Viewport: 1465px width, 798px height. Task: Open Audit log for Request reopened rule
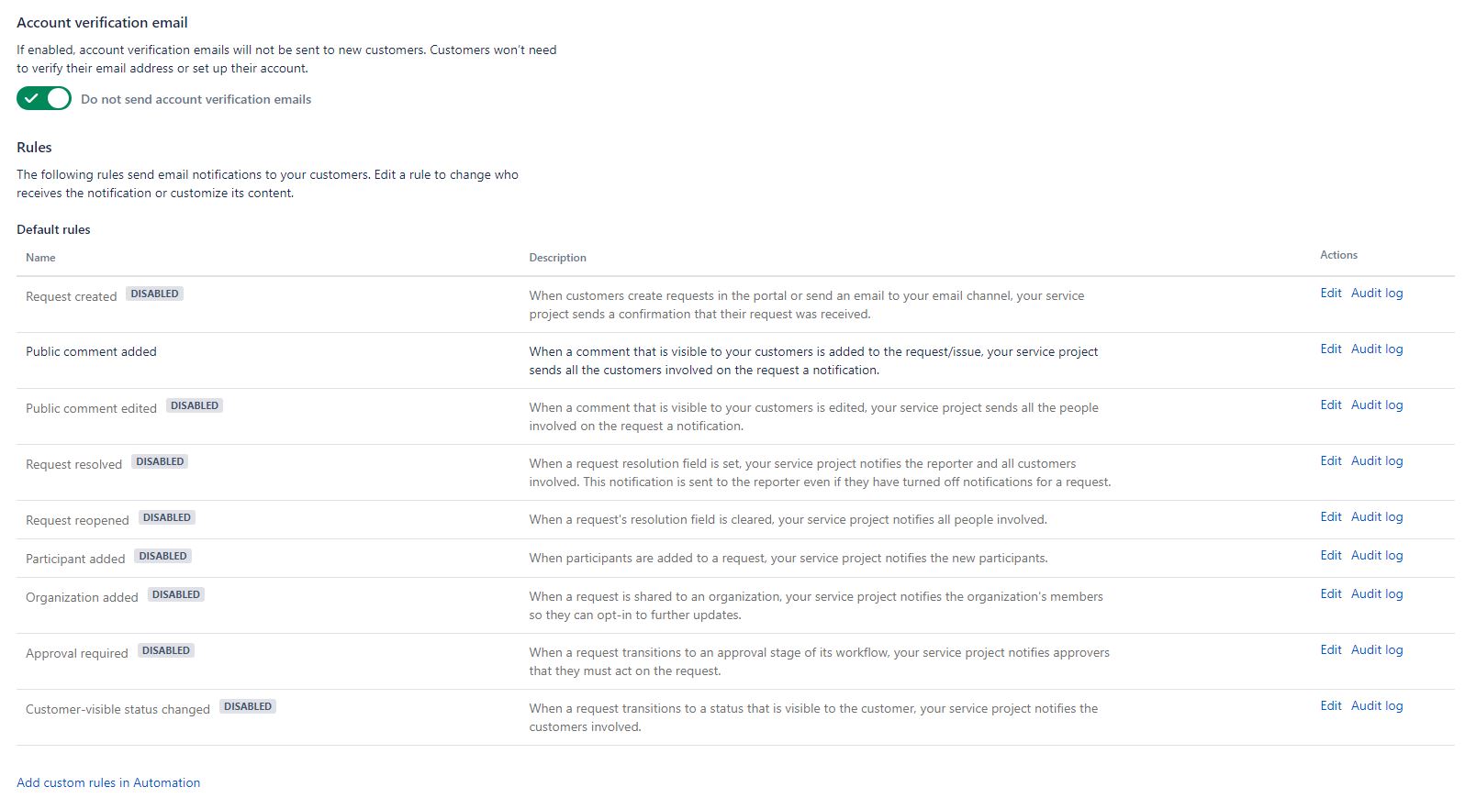coord(1377,516)
